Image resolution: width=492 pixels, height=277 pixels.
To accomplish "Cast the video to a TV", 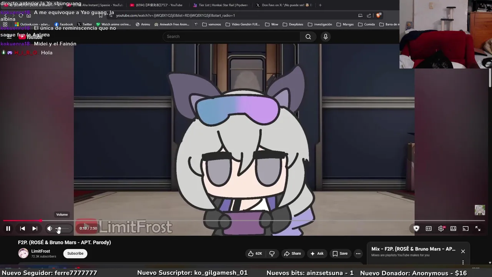I will [465, 229].
